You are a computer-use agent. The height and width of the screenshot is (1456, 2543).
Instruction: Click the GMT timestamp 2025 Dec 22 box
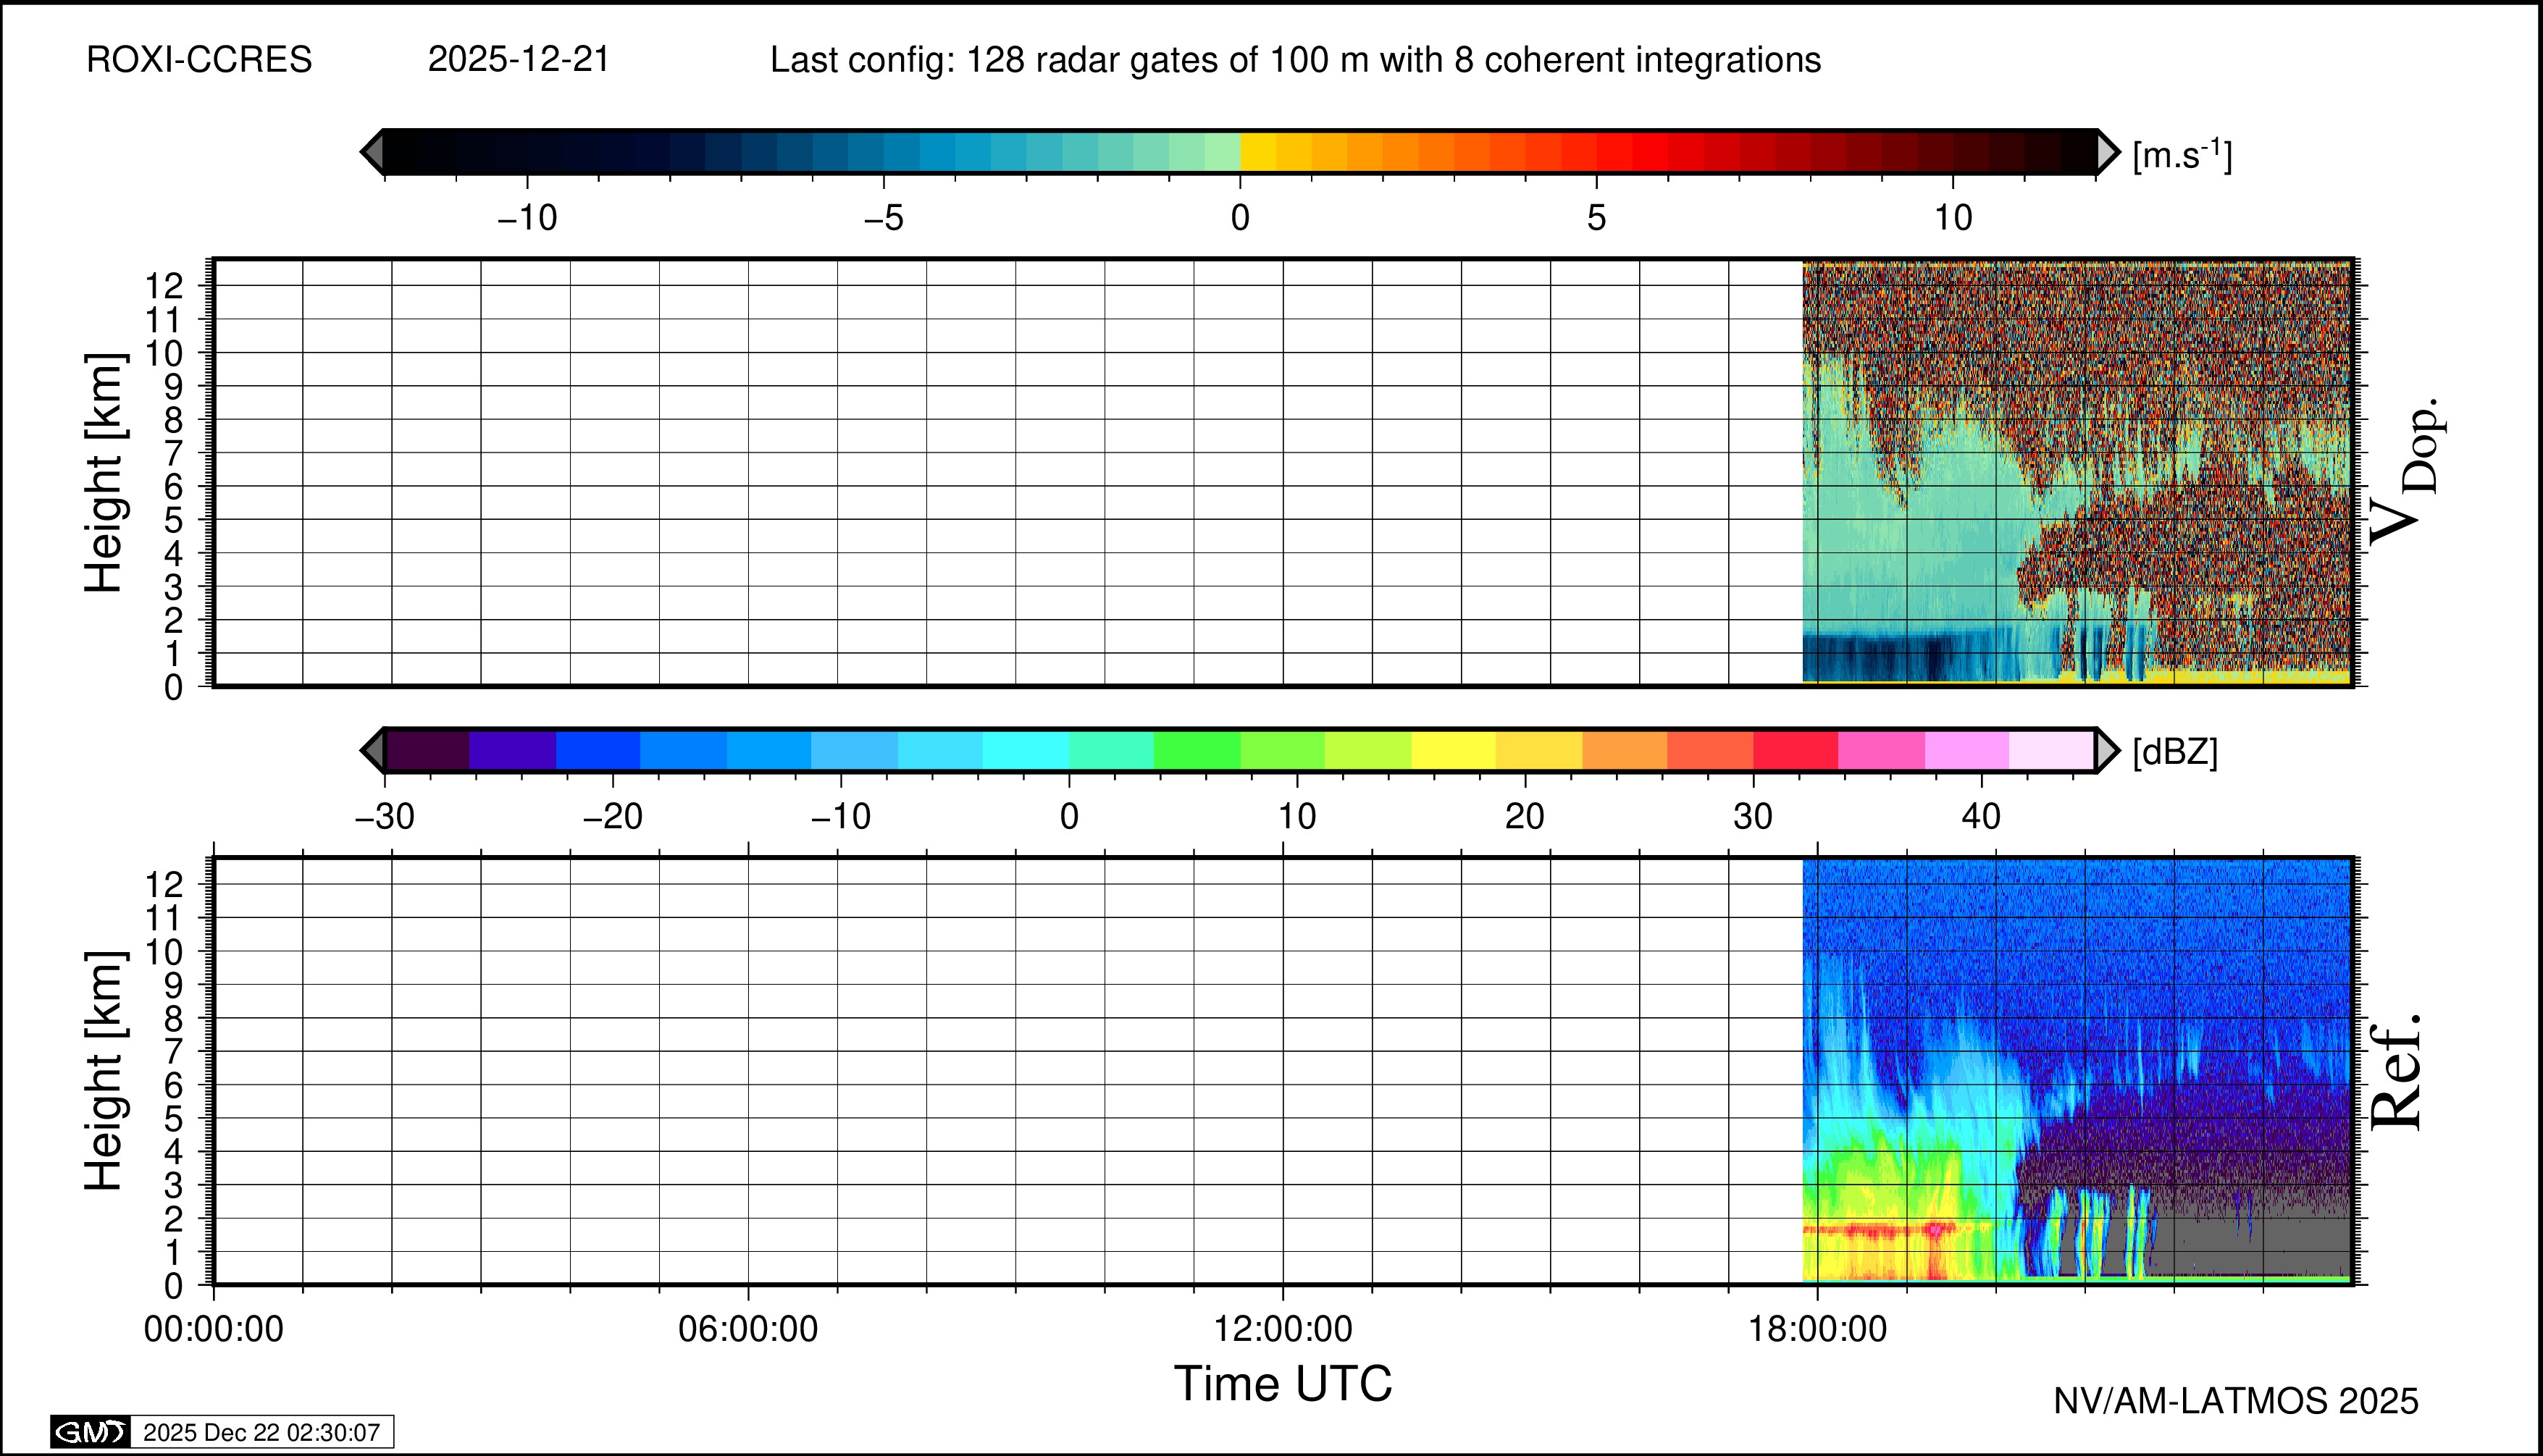tap(261, 1432)
